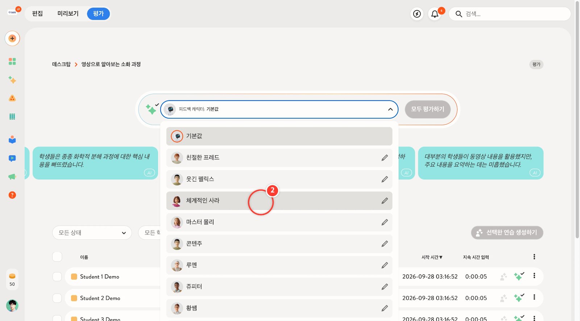Open the orange triangle sidebar icon

pyautogui.click(x=12, y=98)
